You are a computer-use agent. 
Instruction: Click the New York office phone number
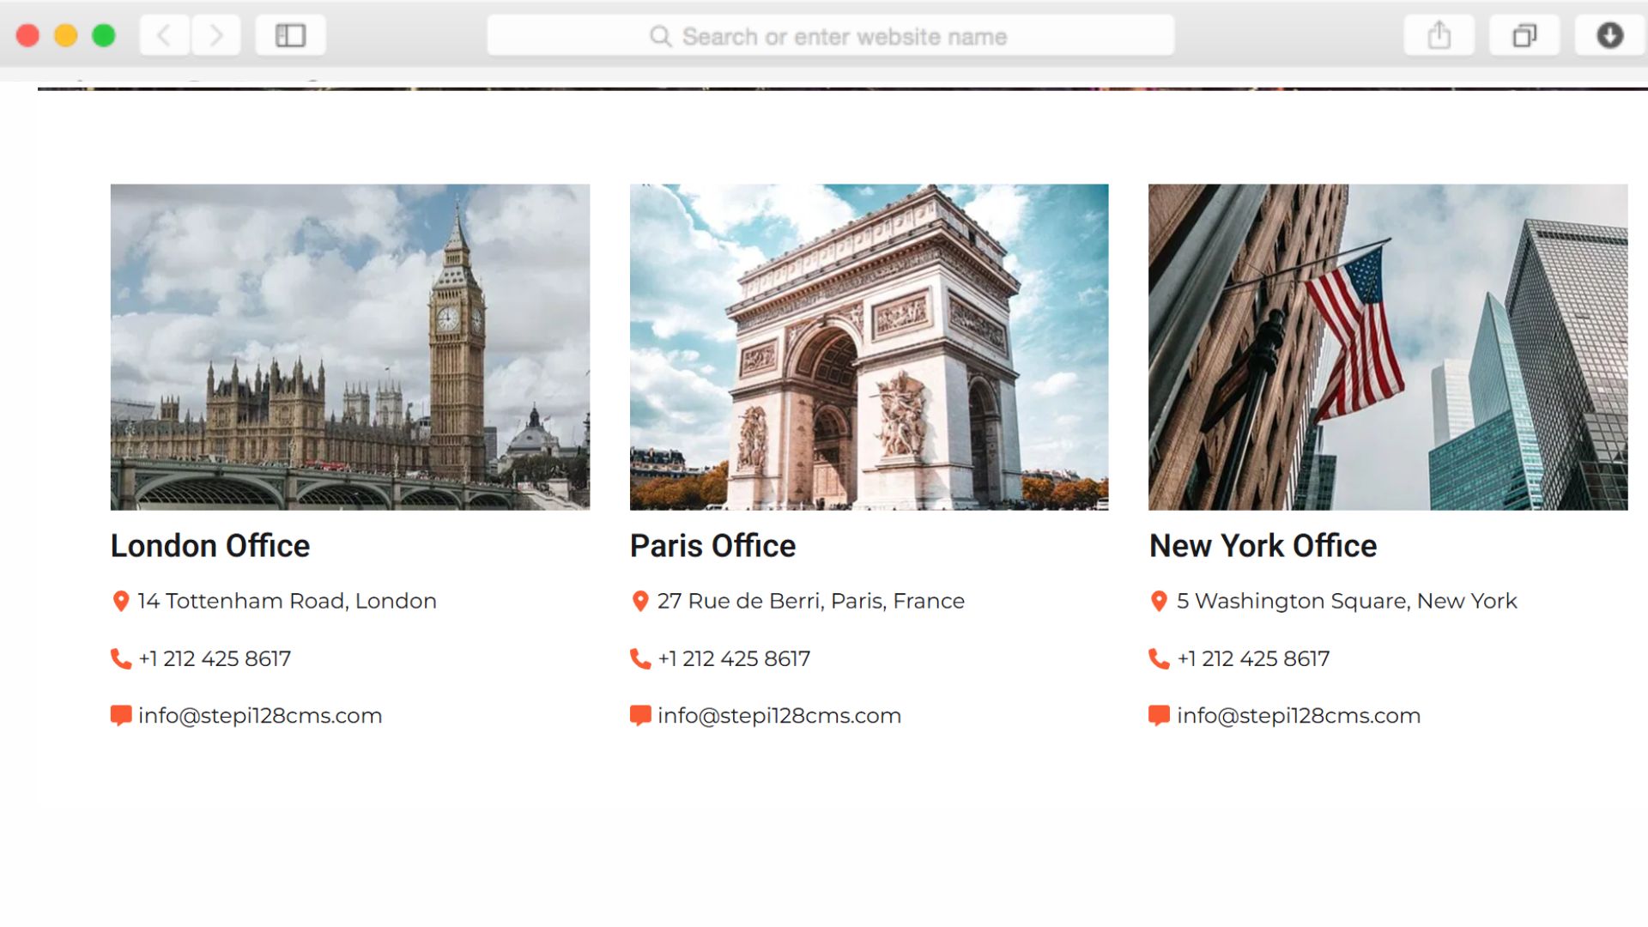(1253, 659)
